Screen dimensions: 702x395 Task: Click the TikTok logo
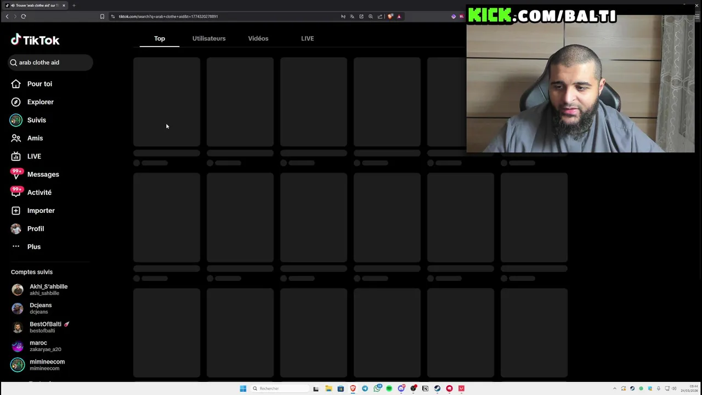coord(35,39)
